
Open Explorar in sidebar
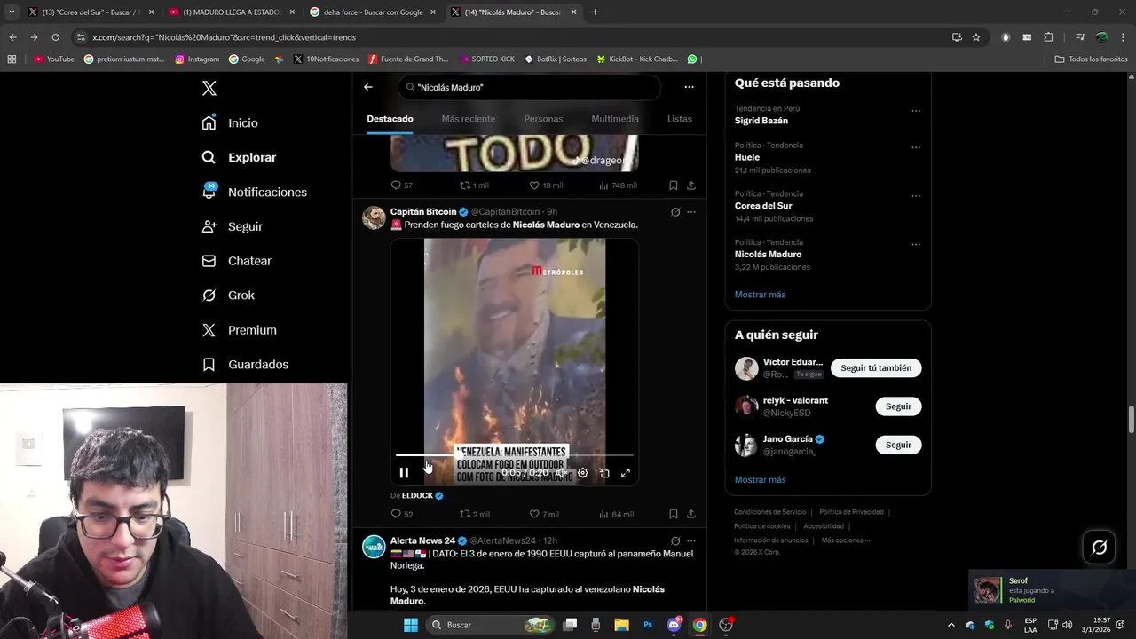(239, 157)
